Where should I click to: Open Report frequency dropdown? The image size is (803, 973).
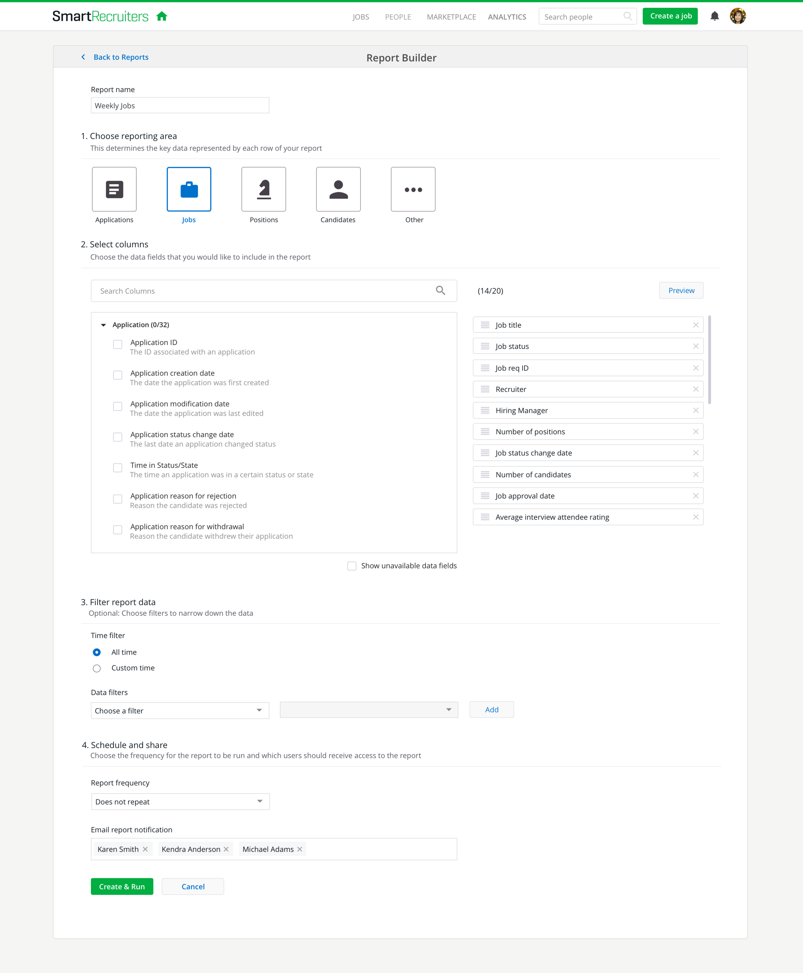[x=180, y=801]
